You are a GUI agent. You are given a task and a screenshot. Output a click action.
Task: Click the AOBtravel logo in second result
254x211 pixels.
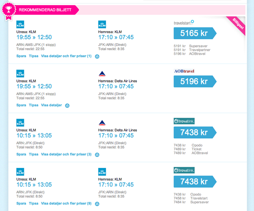pyautogui.click(x=184, y=71)
